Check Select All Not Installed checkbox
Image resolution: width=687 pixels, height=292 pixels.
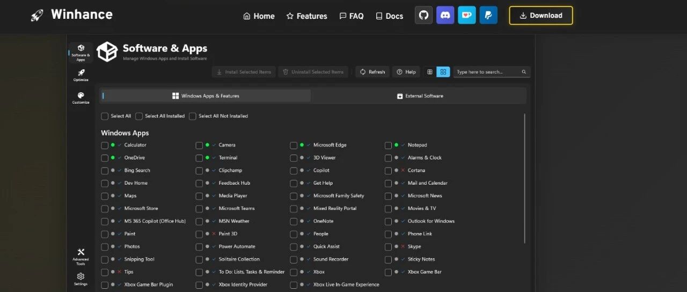click(x=193, y=116)
